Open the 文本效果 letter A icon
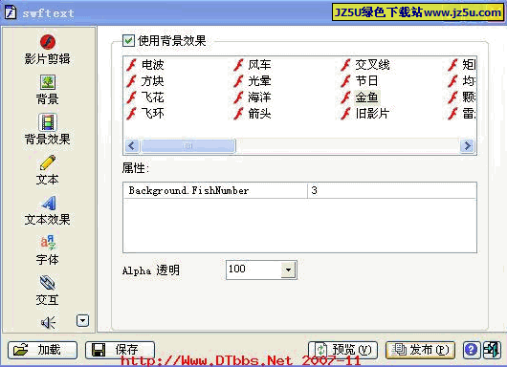This screenshot has height=367, width=507. click(x=49, y=203)
